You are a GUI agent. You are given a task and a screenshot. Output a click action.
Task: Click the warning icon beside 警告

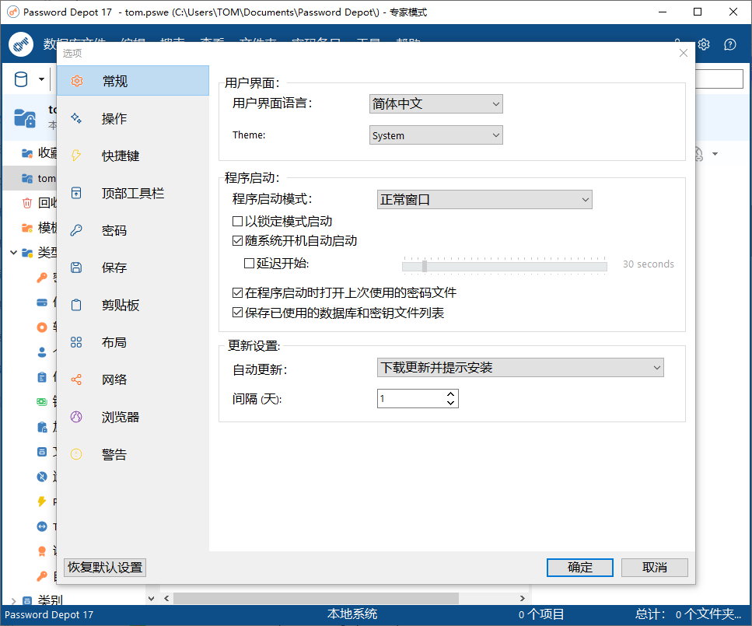pos(76,454)
